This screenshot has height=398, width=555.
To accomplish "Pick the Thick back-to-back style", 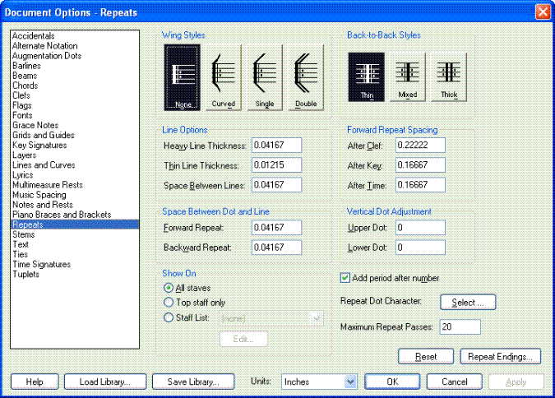I will coord(448,76).
